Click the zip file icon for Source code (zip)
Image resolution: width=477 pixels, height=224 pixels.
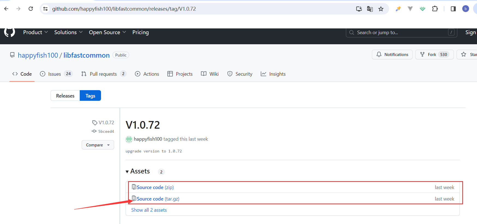[134, 187]
